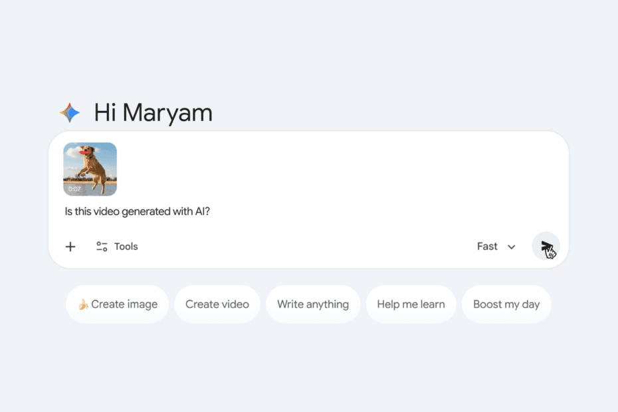Click the Gemini sparkle logo
The width and height of the screenshot is (618, 412).
pyautogui.click(x=69, y=113)
